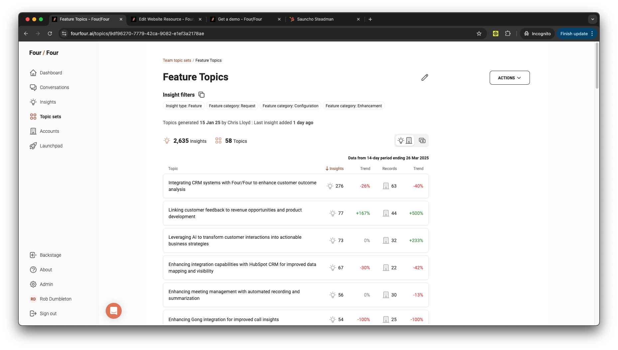618x350 pixels.
Task: Go to Launchpad in the sidebar
Action: [x=51, y=146]
